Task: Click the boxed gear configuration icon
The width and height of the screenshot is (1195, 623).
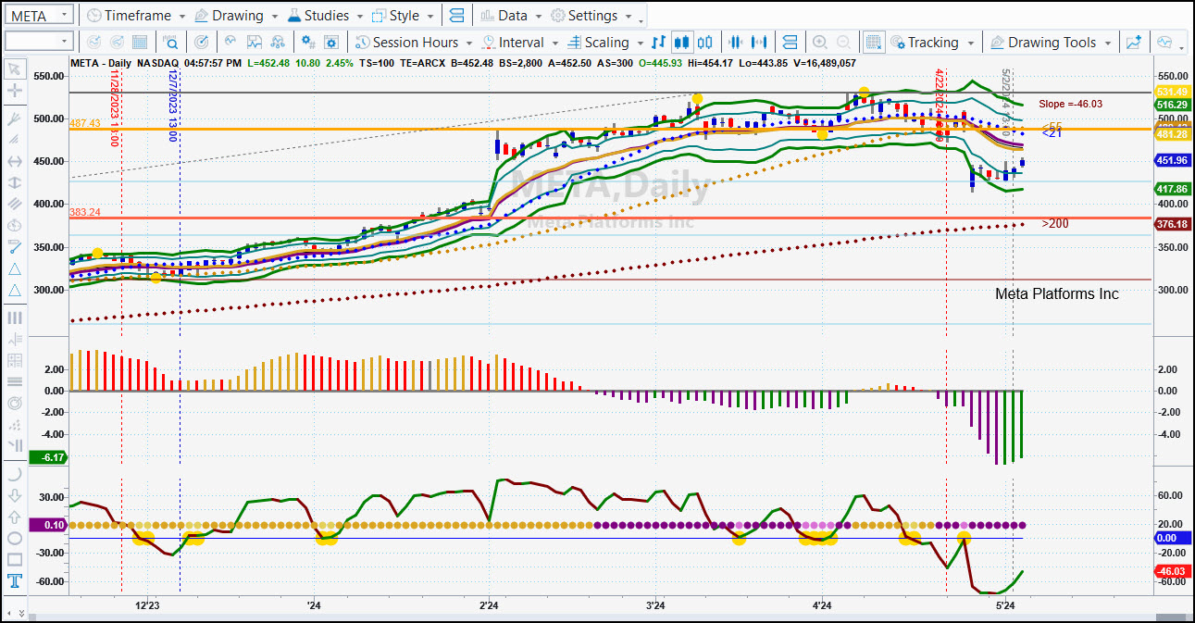Action: [332, 42]
